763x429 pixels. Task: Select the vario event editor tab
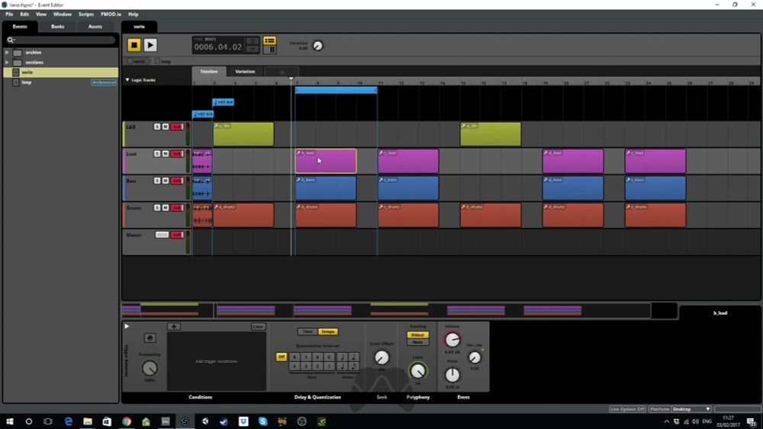click(x=139, y=26)
